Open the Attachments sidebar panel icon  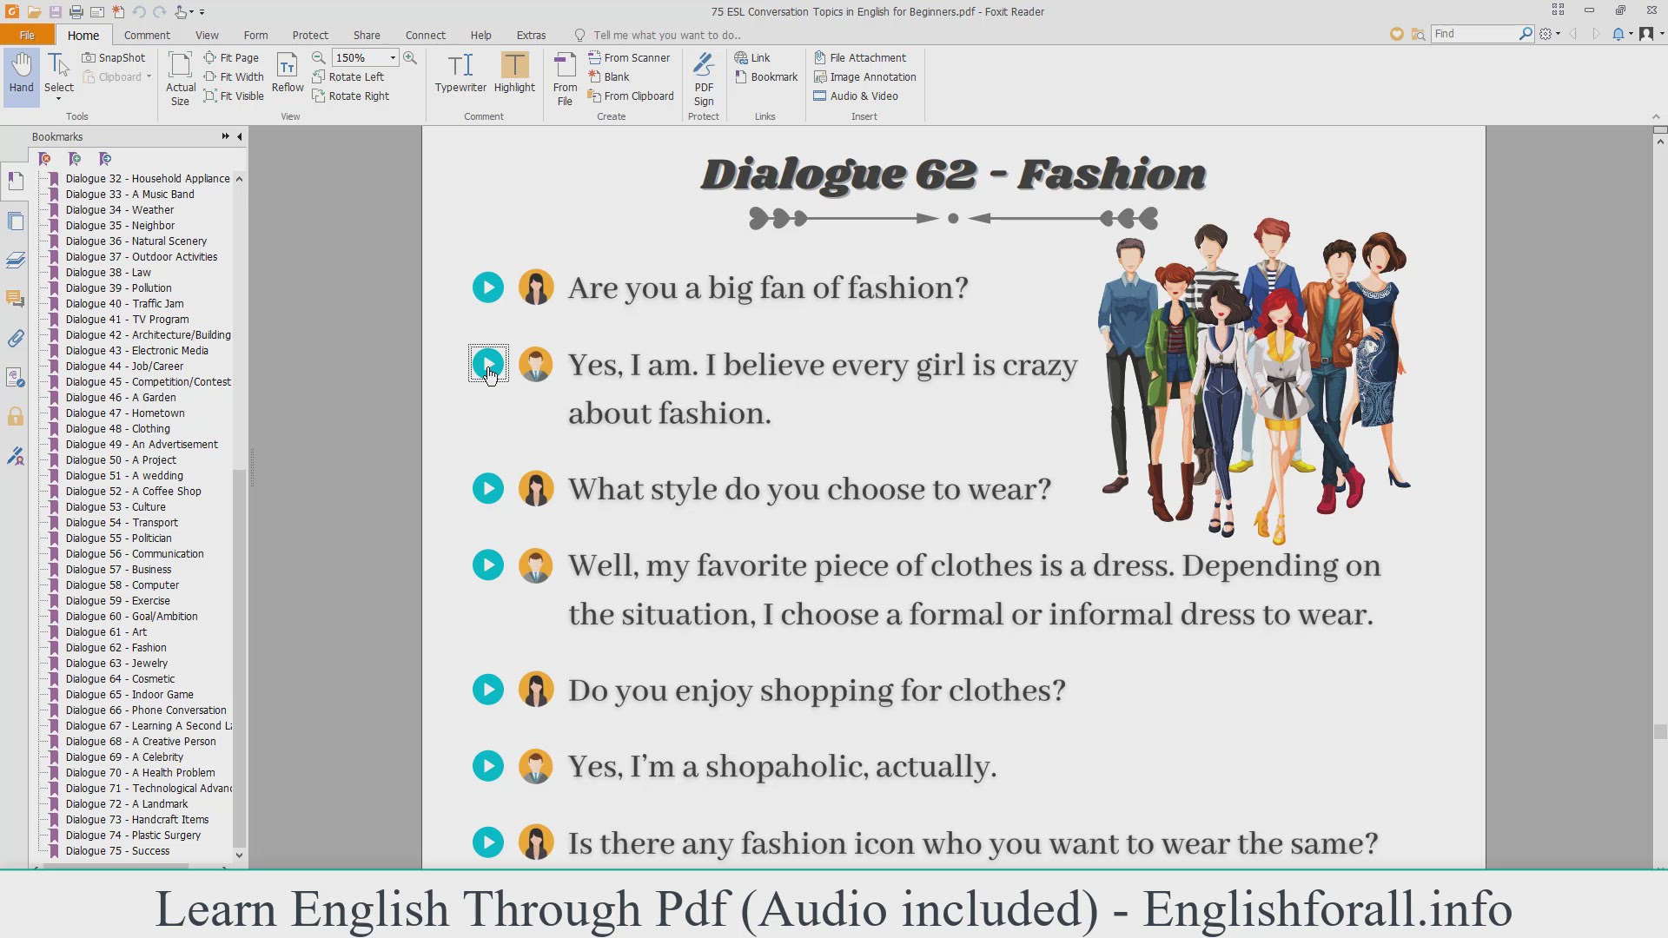[16, 339]
